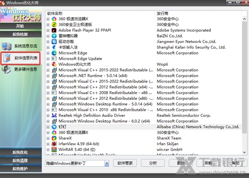Screen dimensions: 249x178
Task: Click the Microsoft Edge icon
Action: point(54,53)
